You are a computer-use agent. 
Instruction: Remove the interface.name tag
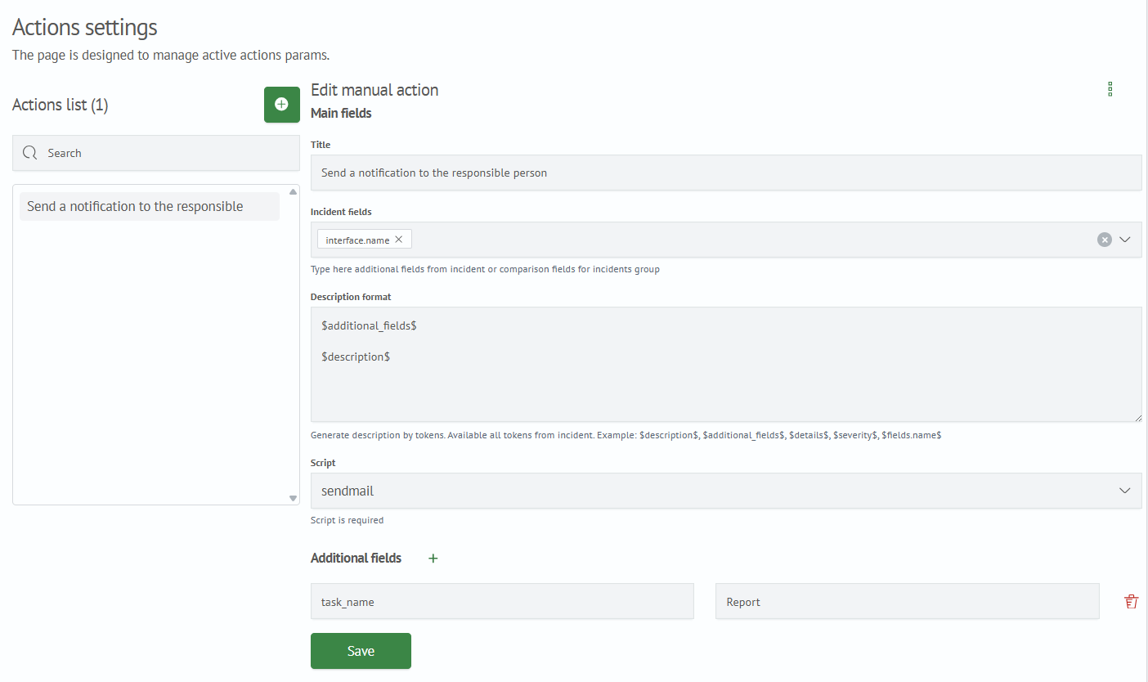pos(399,240)
